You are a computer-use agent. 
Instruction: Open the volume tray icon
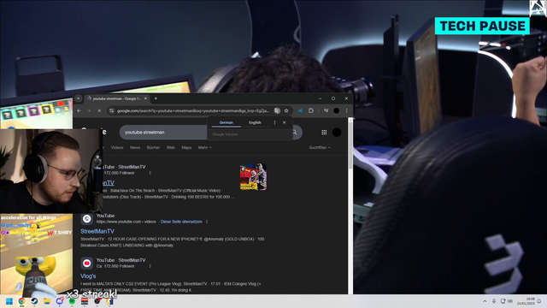point(510,301)
